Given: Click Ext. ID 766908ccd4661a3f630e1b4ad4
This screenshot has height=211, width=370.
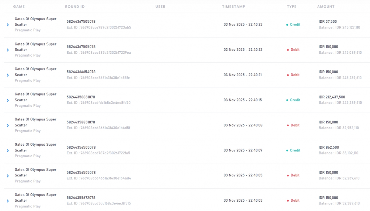Looking at the screenshot, I should (99, 178).
